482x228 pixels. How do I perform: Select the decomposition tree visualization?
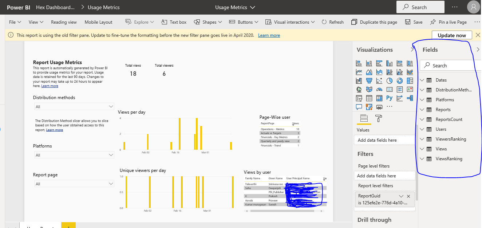(410, 98)
